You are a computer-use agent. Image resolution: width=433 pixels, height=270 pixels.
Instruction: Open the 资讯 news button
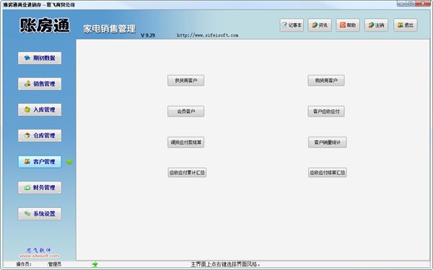pyautogui.click(x=320, y=25)
